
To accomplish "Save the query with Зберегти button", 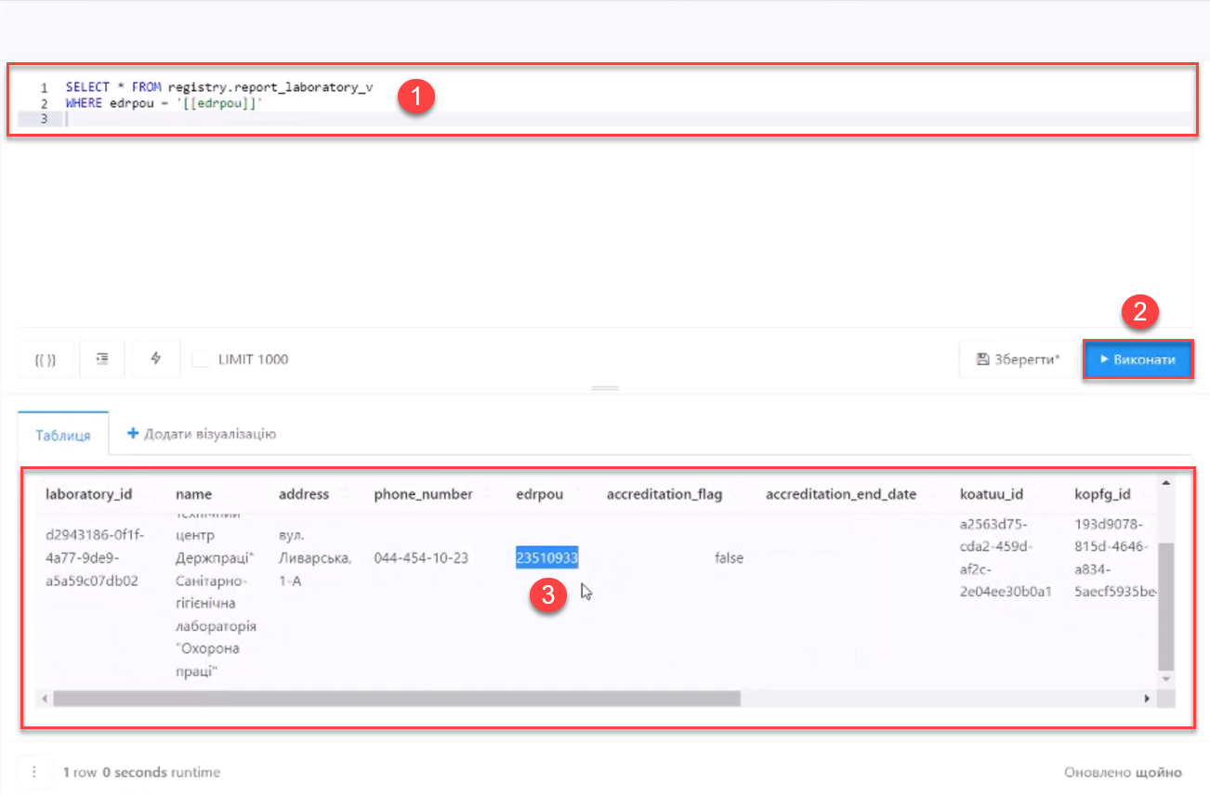I will click(x=1018, y=359).
